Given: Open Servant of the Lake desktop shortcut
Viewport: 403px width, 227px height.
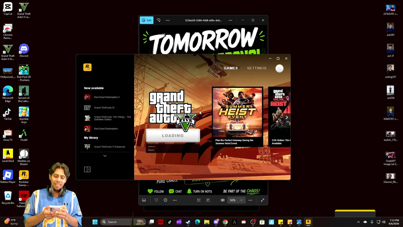Looking at the screenshot, I should [24, 94].
